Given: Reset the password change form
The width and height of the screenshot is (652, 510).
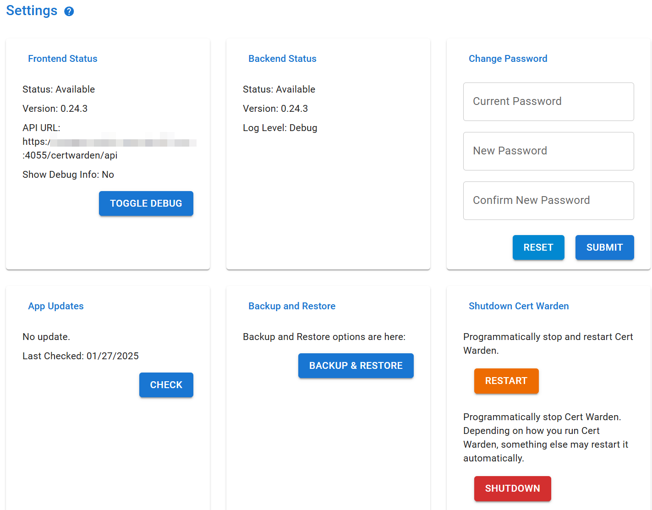Looking at the screenshot, I should click(x=538, y=247).
